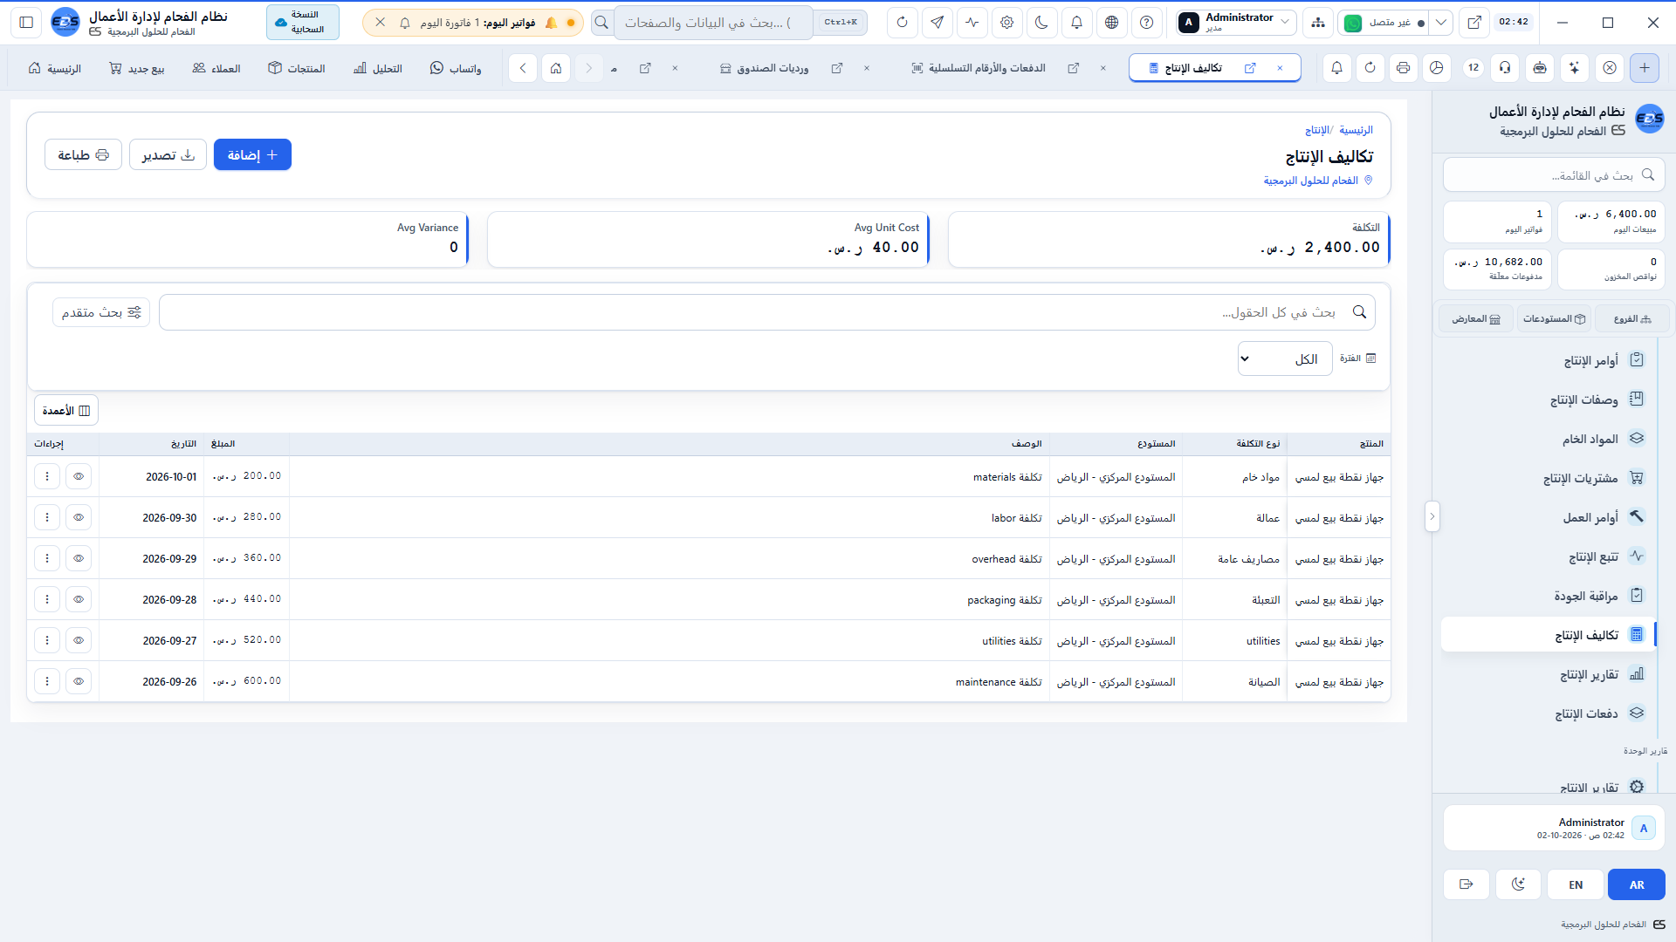
Task: Click the طباعة print button
Action: click(83, 155)
